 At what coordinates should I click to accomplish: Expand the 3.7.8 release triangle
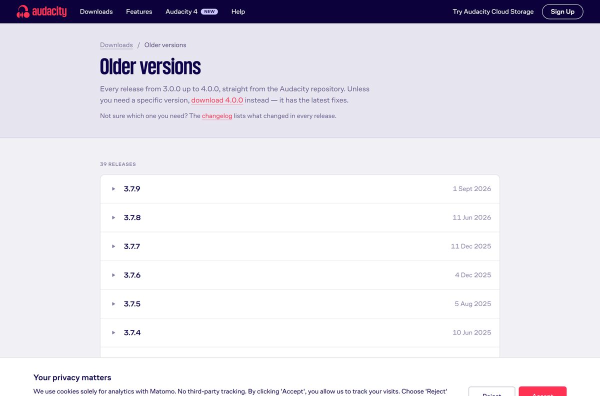coord(113,217)
